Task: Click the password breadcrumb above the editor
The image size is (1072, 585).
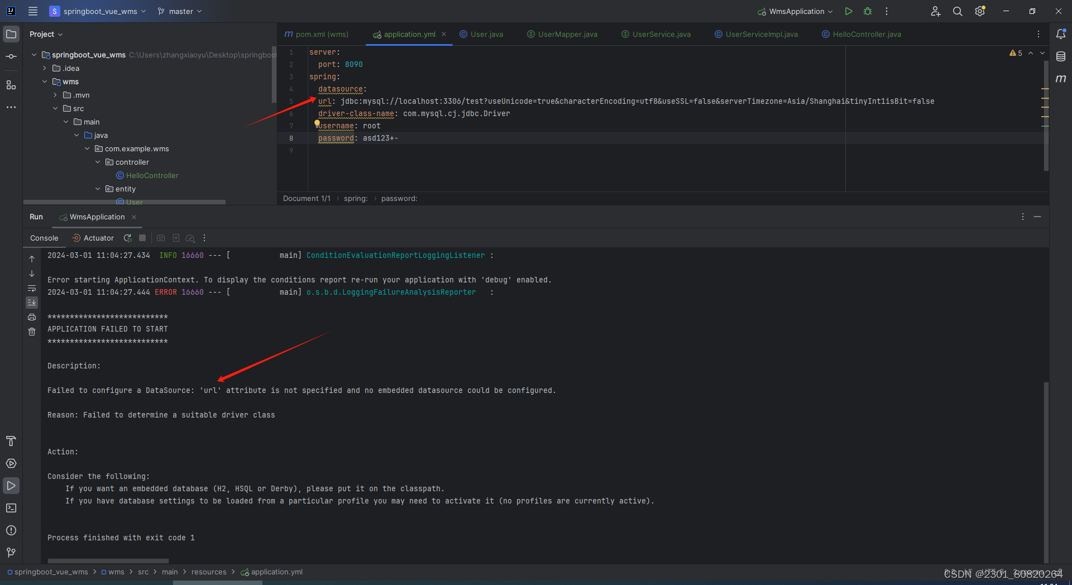Action: point(399,198)
